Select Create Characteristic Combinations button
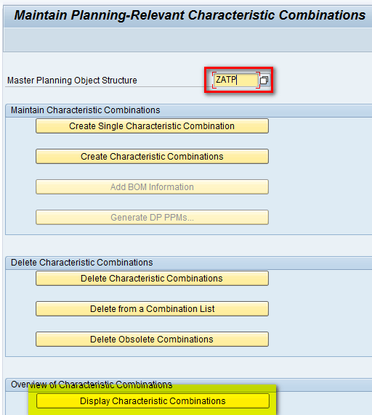This screenshot has width=372, height=415. point(152,157)
